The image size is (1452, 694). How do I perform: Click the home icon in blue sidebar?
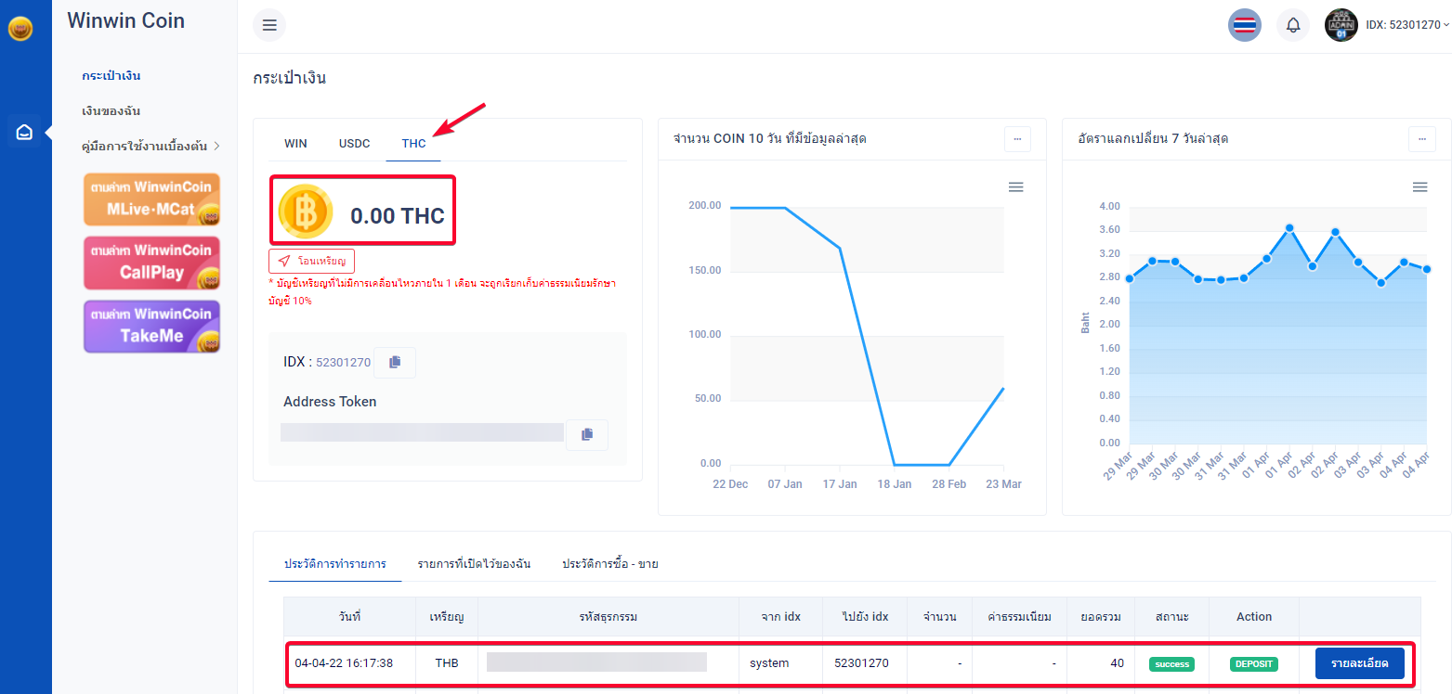coord(25,132)
